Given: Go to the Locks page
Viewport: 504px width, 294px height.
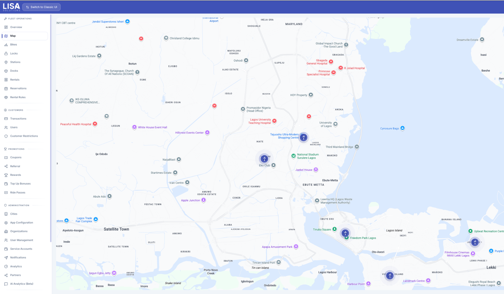Looking at the screenshot, I should click(25, 53).
